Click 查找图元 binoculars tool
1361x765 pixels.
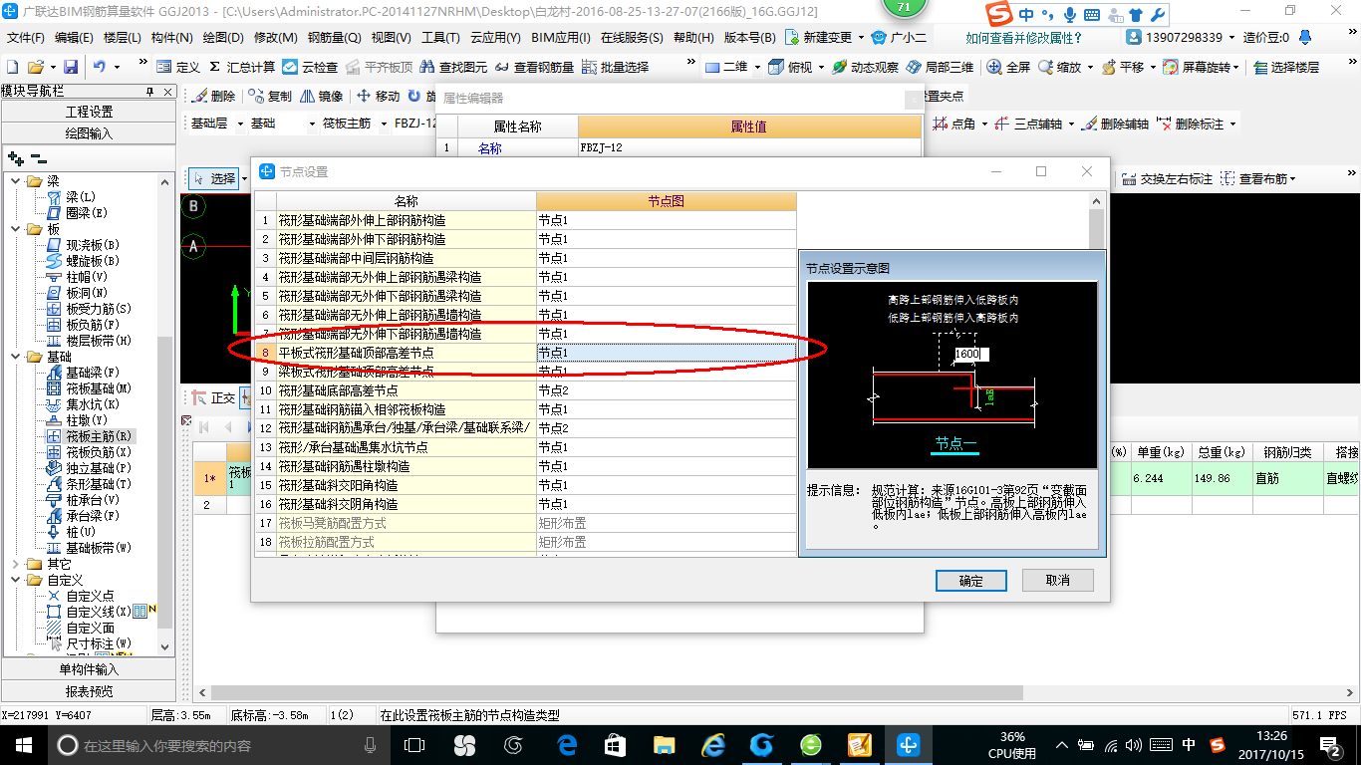(454, 67)
